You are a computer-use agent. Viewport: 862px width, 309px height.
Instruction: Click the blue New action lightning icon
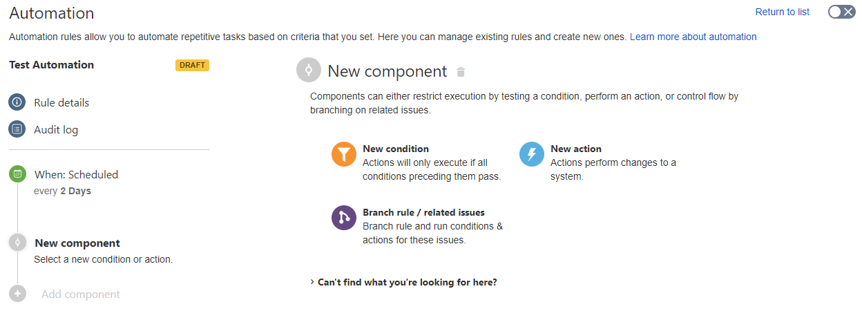pyautogui.click(x=531, y=154)
